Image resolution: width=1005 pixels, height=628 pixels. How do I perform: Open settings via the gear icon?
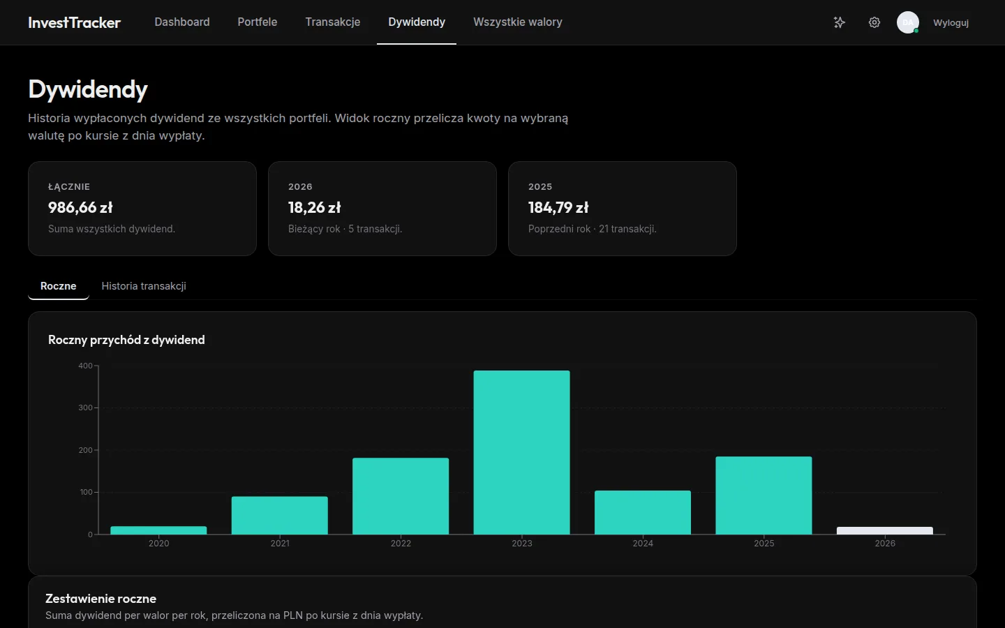(x=874, y=22)
